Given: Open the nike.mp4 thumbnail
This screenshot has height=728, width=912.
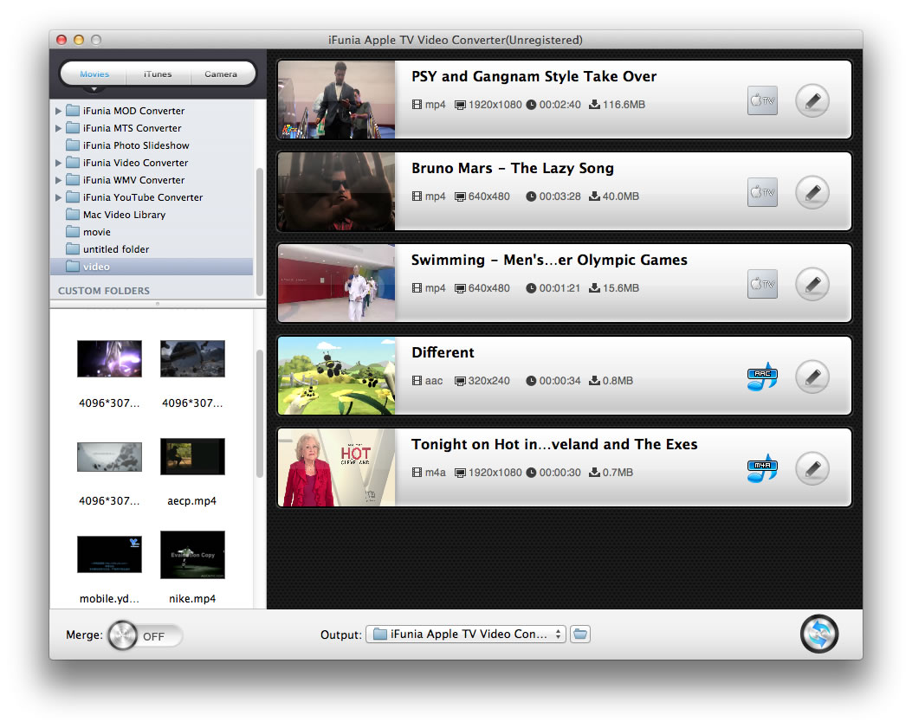Looking at the screenshot, I should pos(192,555).
